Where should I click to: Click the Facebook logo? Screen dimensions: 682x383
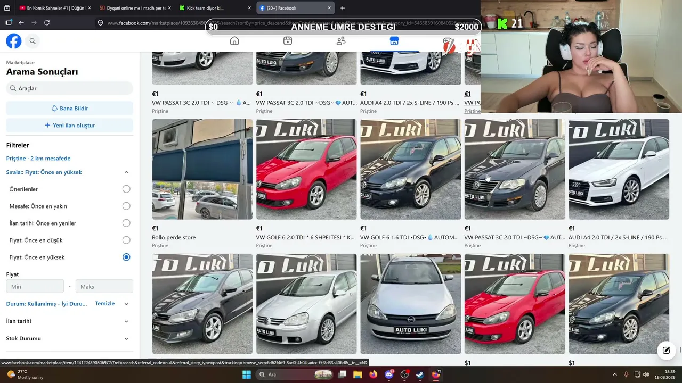14,41
